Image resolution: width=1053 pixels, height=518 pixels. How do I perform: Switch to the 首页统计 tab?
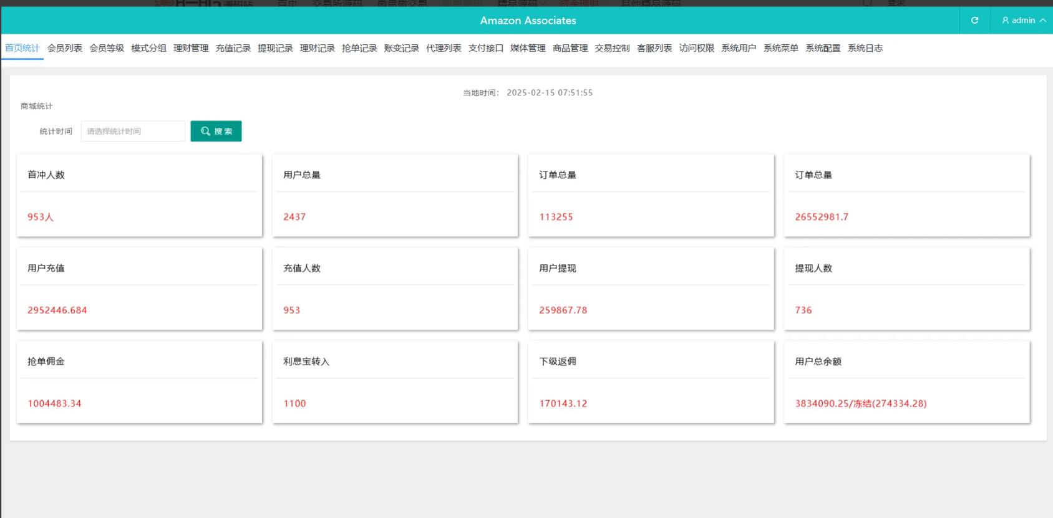22,48
